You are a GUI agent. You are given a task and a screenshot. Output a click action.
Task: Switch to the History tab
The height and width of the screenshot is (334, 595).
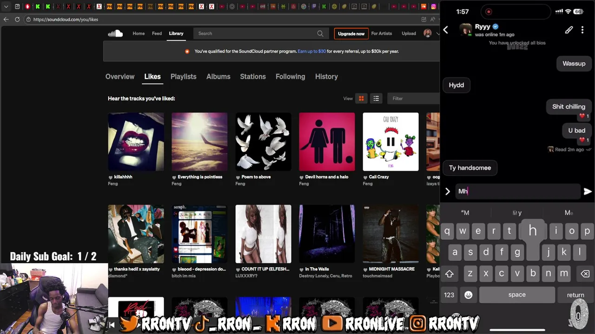(x=326, y=77)
